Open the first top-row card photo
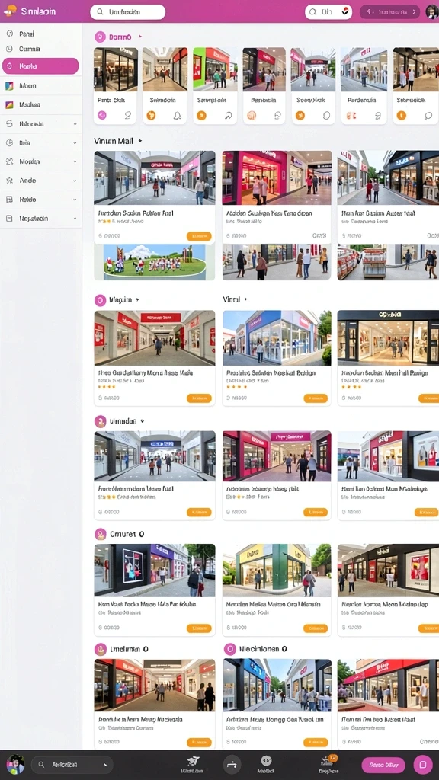 (x=116, y=69)
